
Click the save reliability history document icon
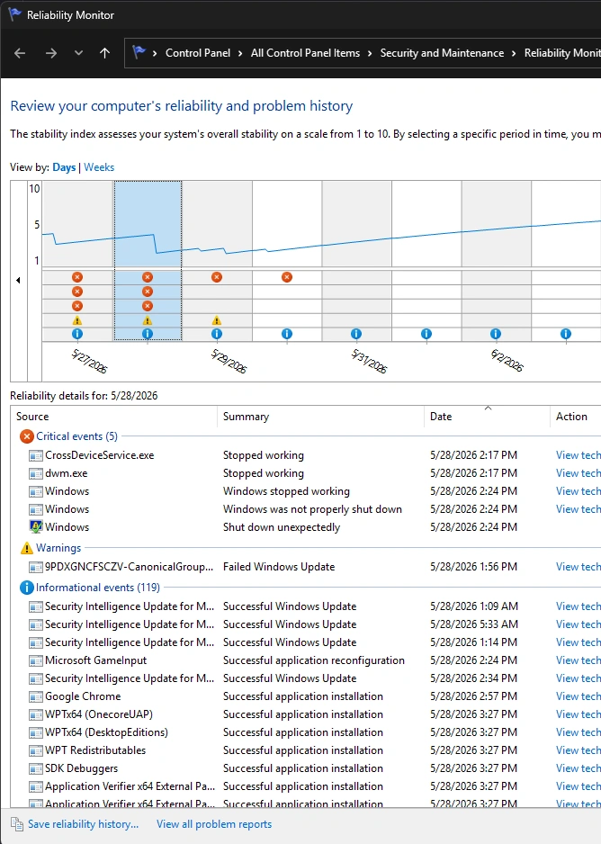(17, 824)
